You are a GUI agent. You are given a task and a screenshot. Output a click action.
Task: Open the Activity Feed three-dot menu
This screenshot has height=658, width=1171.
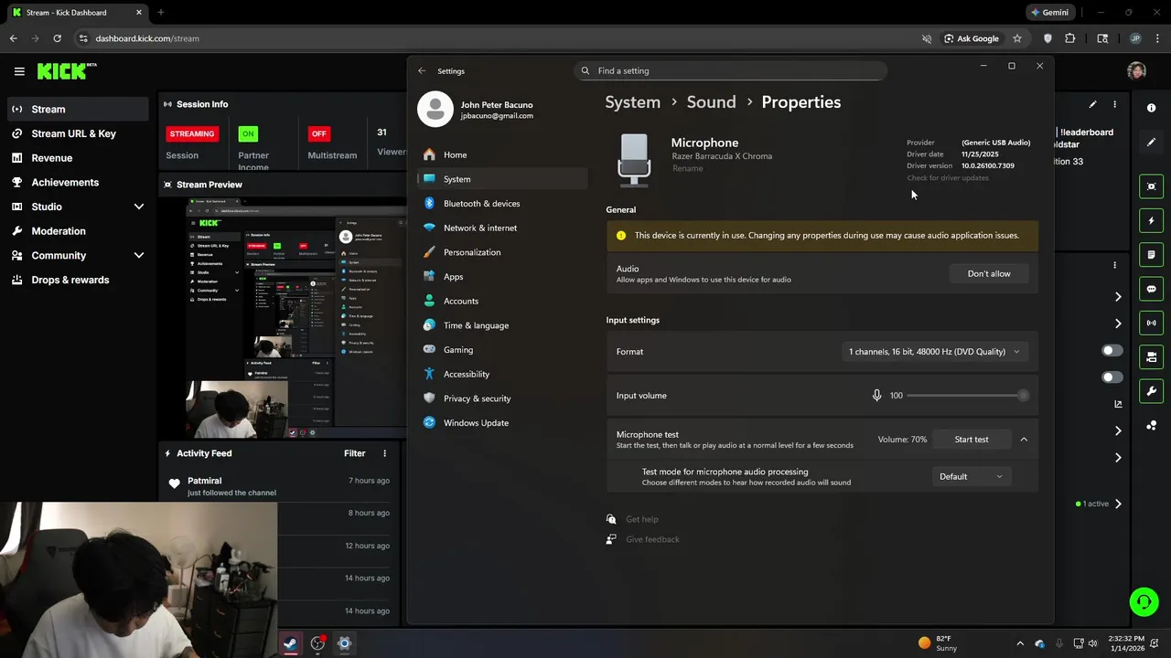pos(384,453)
